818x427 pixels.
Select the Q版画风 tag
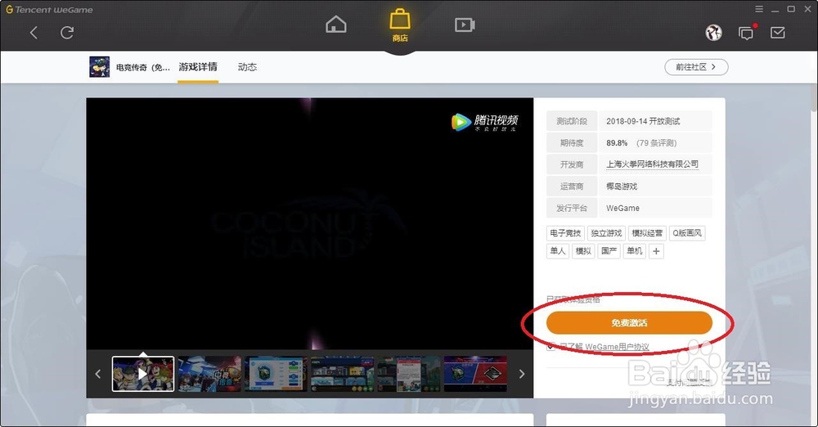click(x=687, y=233)
